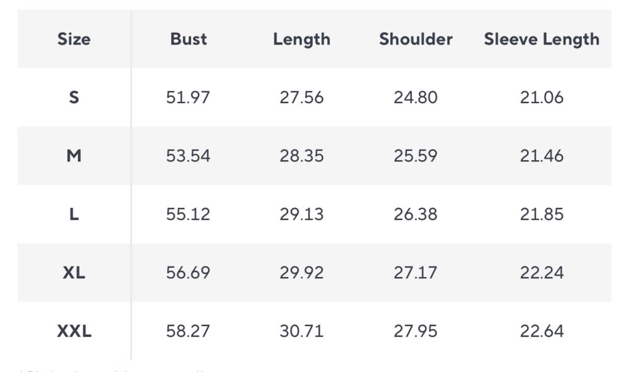Select the L size row label
Image resolution: width=629 pixels, height=372 pixels.
tap(74, 214)
